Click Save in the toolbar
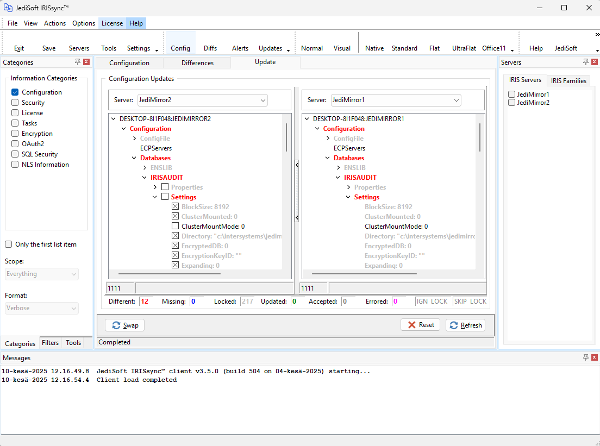Viewport: 600px width, 446px height. point(49,48)
